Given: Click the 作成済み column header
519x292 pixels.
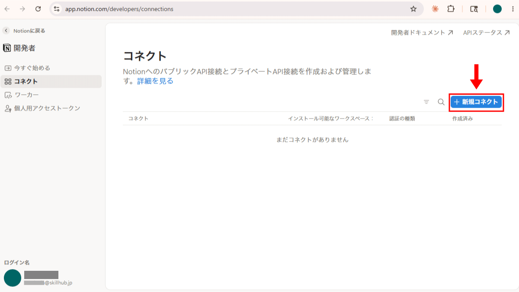Looking at the screenshot, I should 462,119.
